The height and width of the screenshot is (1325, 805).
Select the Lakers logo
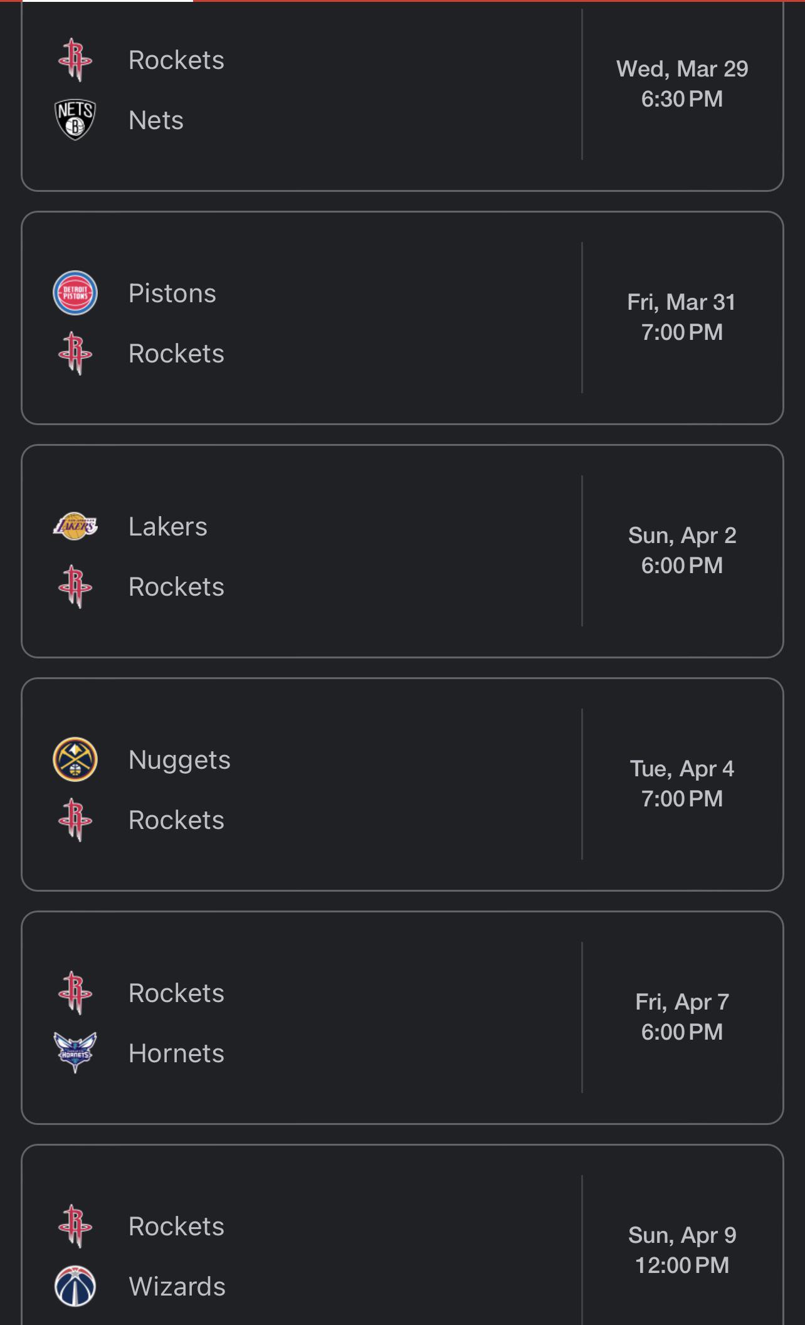point(75,526)
